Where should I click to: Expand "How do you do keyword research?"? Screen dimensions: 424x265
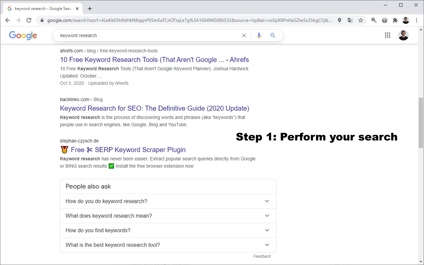tap(168, 201)
